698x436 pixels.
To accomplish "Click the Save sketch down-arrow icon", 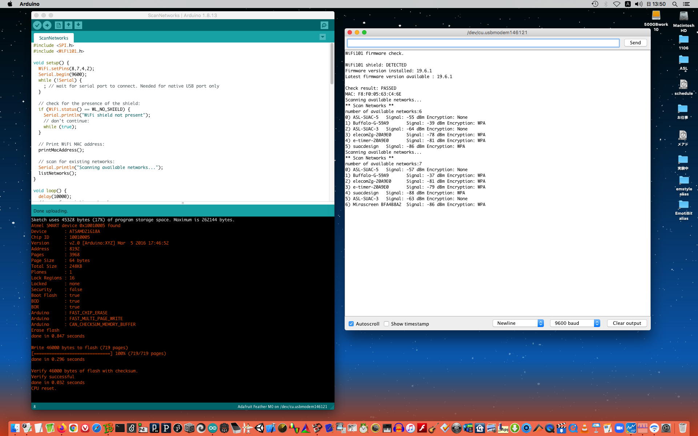I will pos(79,25).
